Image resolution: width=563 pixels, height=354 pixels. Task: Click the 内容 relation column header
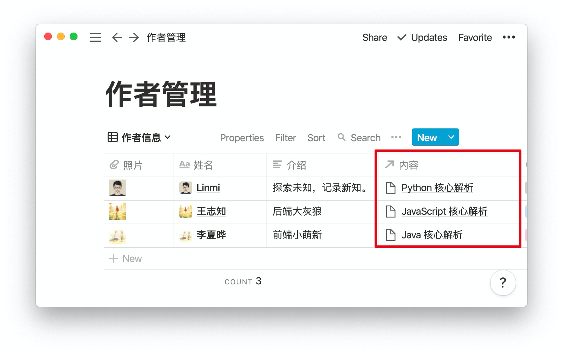click(x=448, y=165)
